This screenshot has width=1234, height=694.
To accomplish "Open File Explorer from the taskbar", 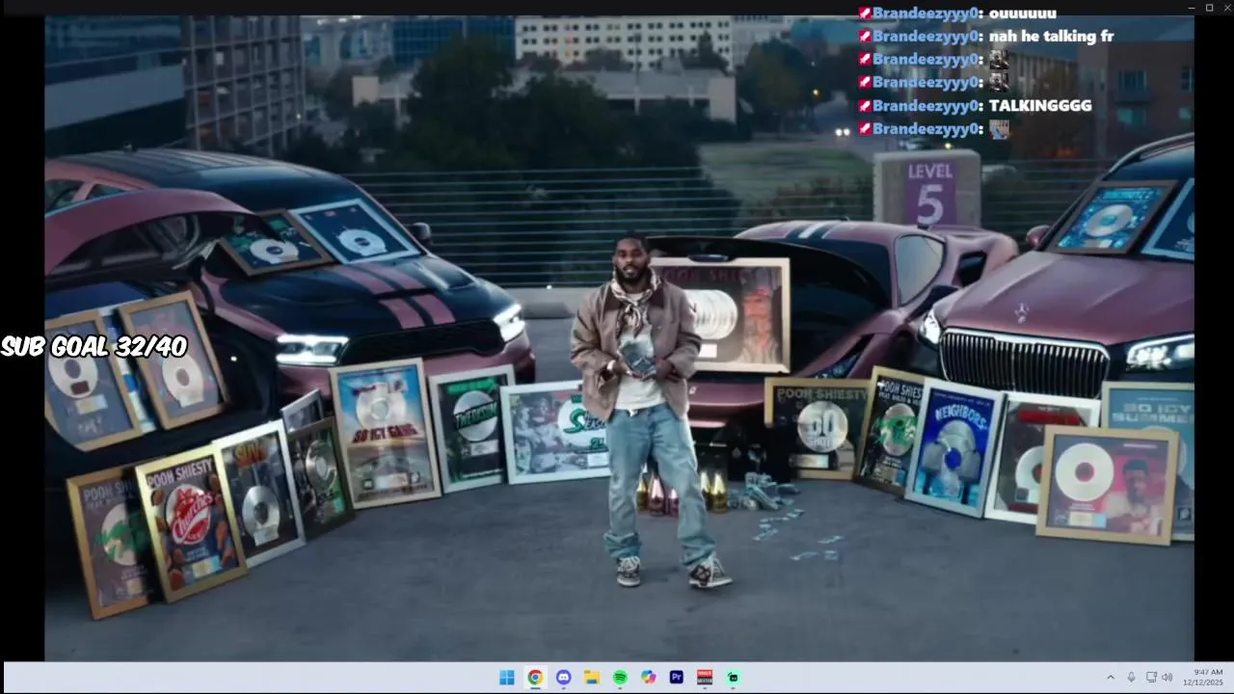I will pyautogui.click(x=592, y=678).
